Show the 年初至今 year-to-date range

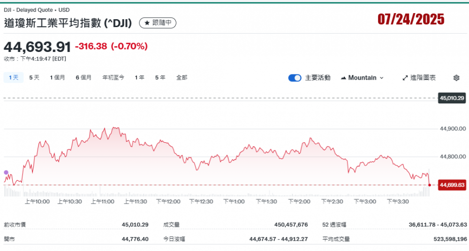(113, 78)
